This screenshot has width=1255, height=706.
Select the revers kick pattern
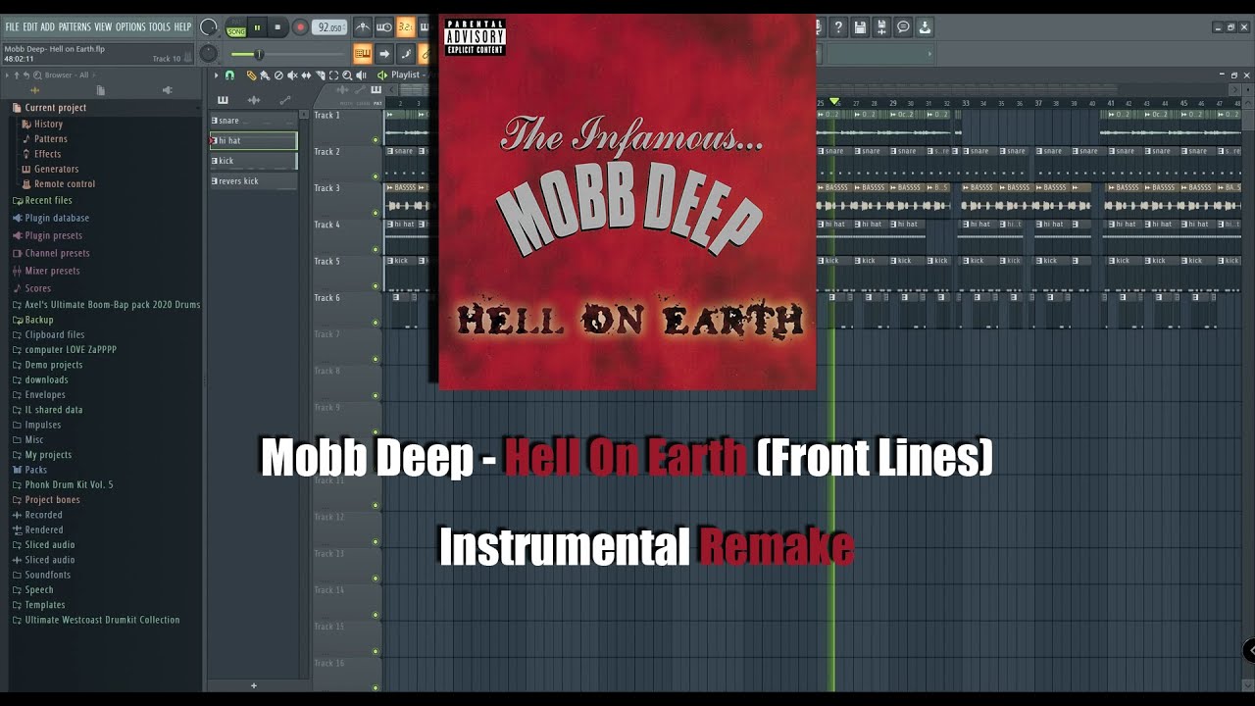click(253, 180)
